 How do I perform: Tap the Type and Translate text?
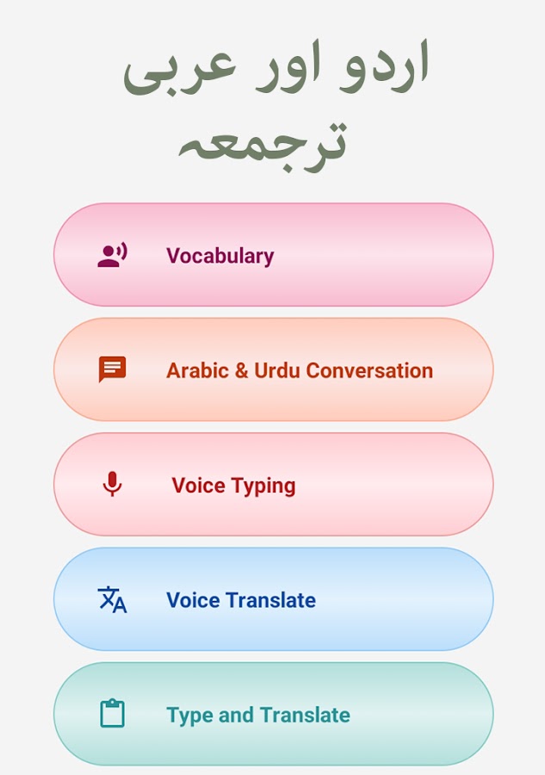point(257,715)
